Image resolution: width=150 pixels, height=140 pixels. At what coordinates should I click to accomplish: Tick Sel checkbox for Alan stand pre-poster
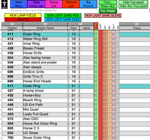[x=117, y=62]
